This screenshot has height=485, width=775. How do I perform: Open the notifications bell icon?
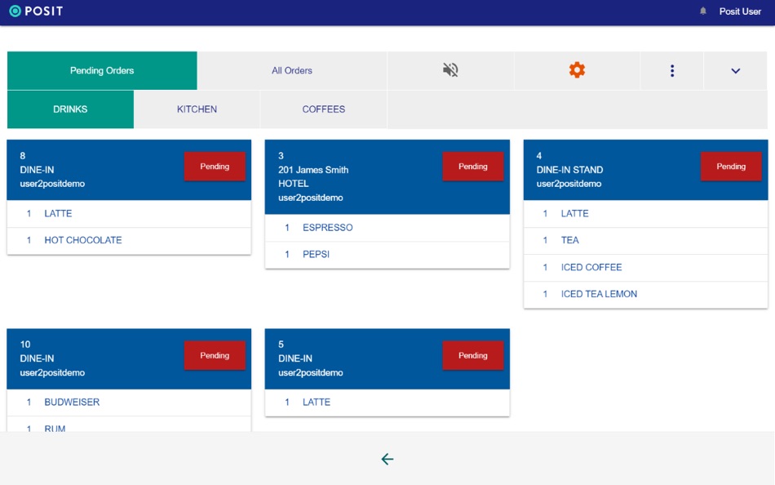pyautogui.click(x=703, y=11)
